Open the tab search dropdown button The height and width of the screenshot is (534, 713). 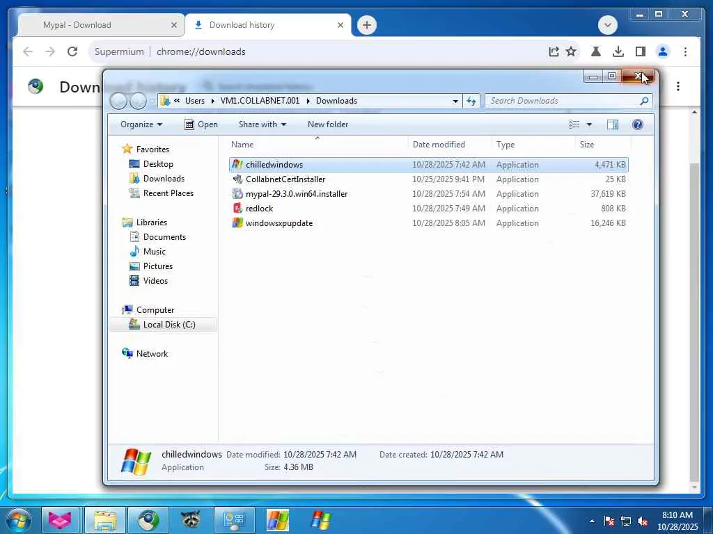607,25
